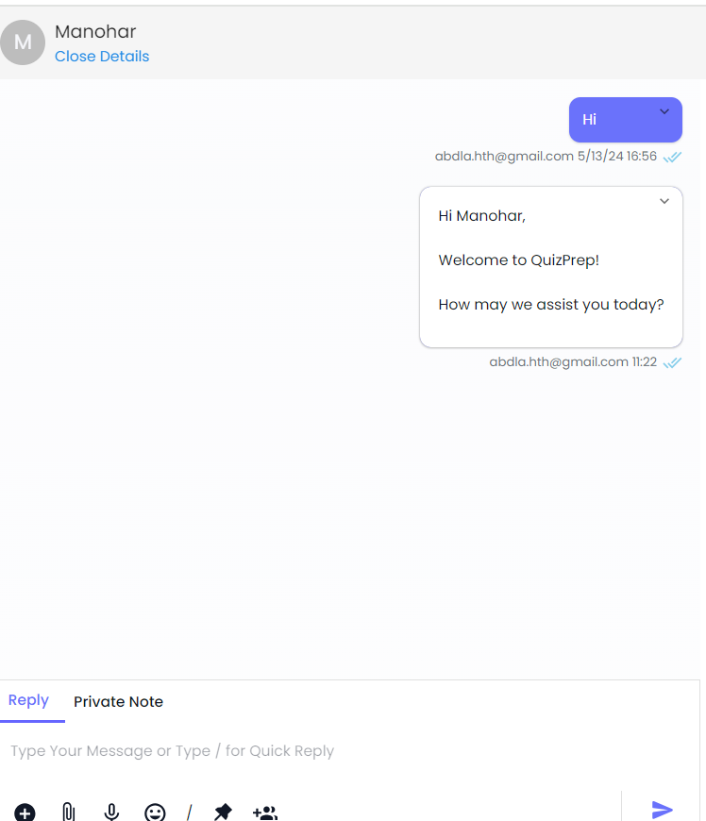Focus the Type Your Message input field
706x821 pixels.
(350, 751)
